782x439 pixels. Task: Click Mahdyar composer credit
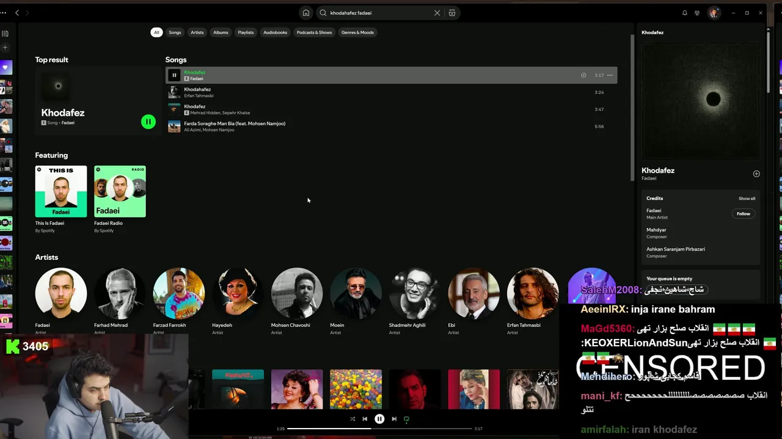click(656, 230)
